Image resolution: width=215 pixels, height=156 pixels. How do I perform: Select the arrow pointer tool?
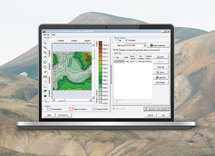[x=45, y=43]
